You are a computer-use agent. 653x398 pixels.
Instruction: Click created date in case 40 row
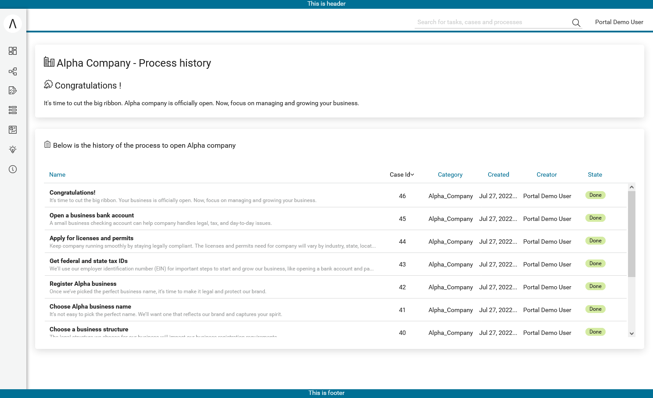click(x=498, y=333)
